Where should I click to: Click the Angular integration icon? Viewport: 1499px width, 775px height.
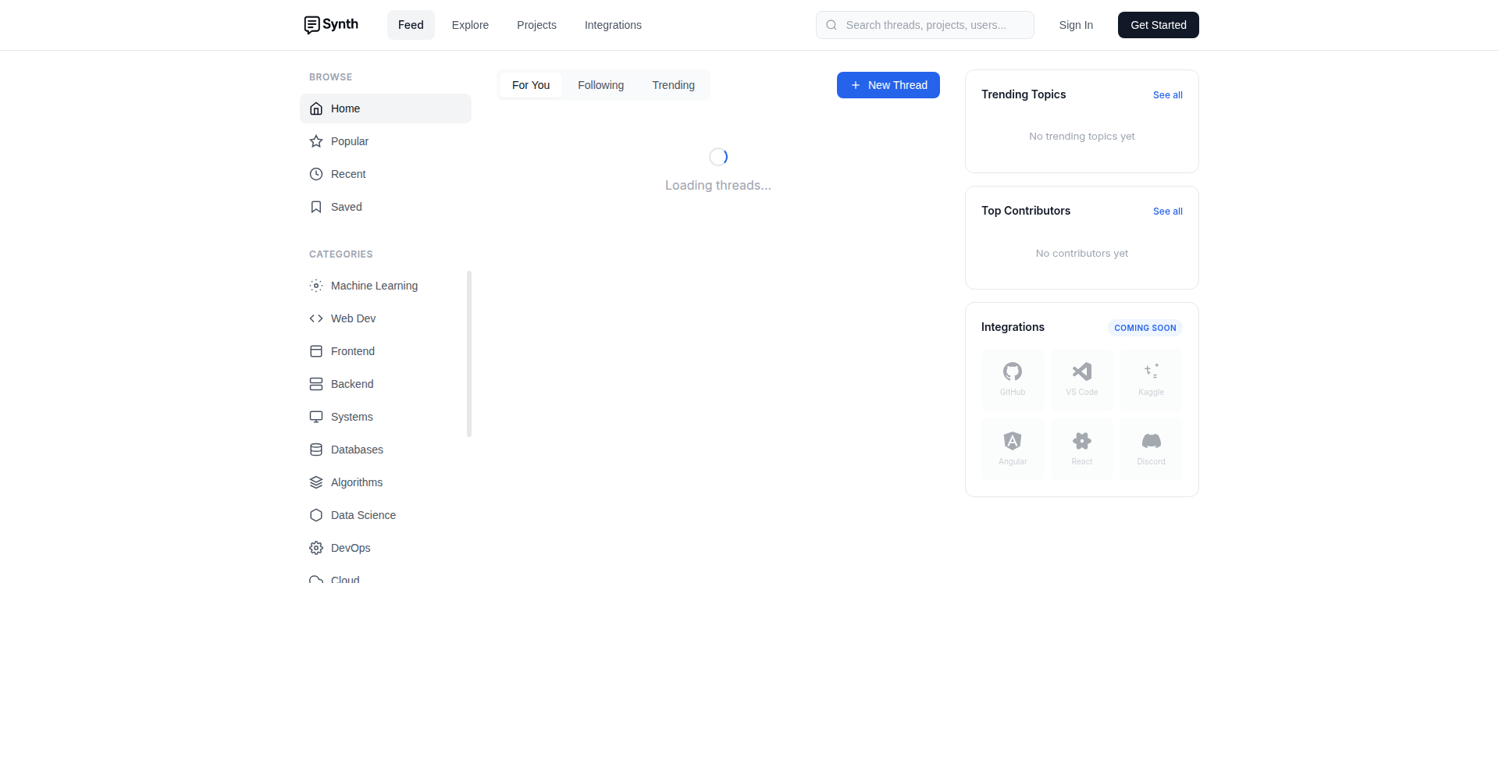coord(1013,441)
